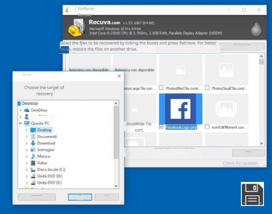Screen dimensions: 272x214
Task: Click folder tree scrollbar up arrow
Action: [x=116, y=103]
